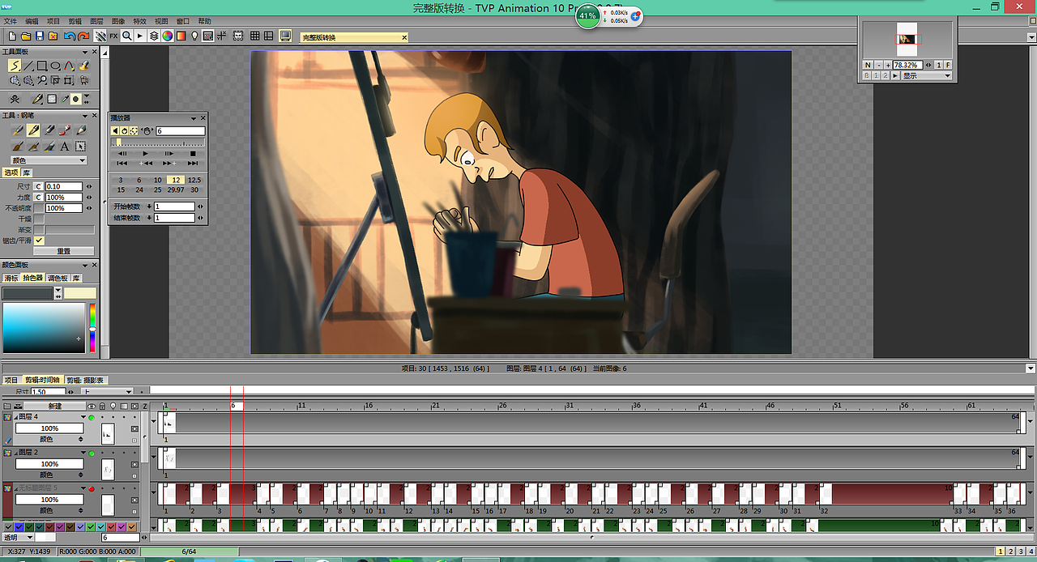This screenshot has width=1037, height=562.
Task: Click the 新建 new layer button
Action: pyautogui.click(x=54, y=406)
